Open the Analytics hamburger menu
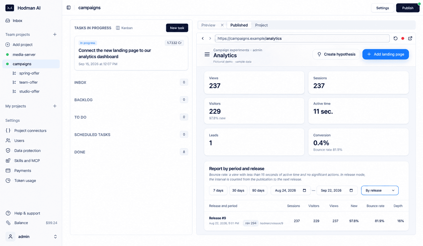Viewport: 423px width, 246px height. tap(207, 55)
